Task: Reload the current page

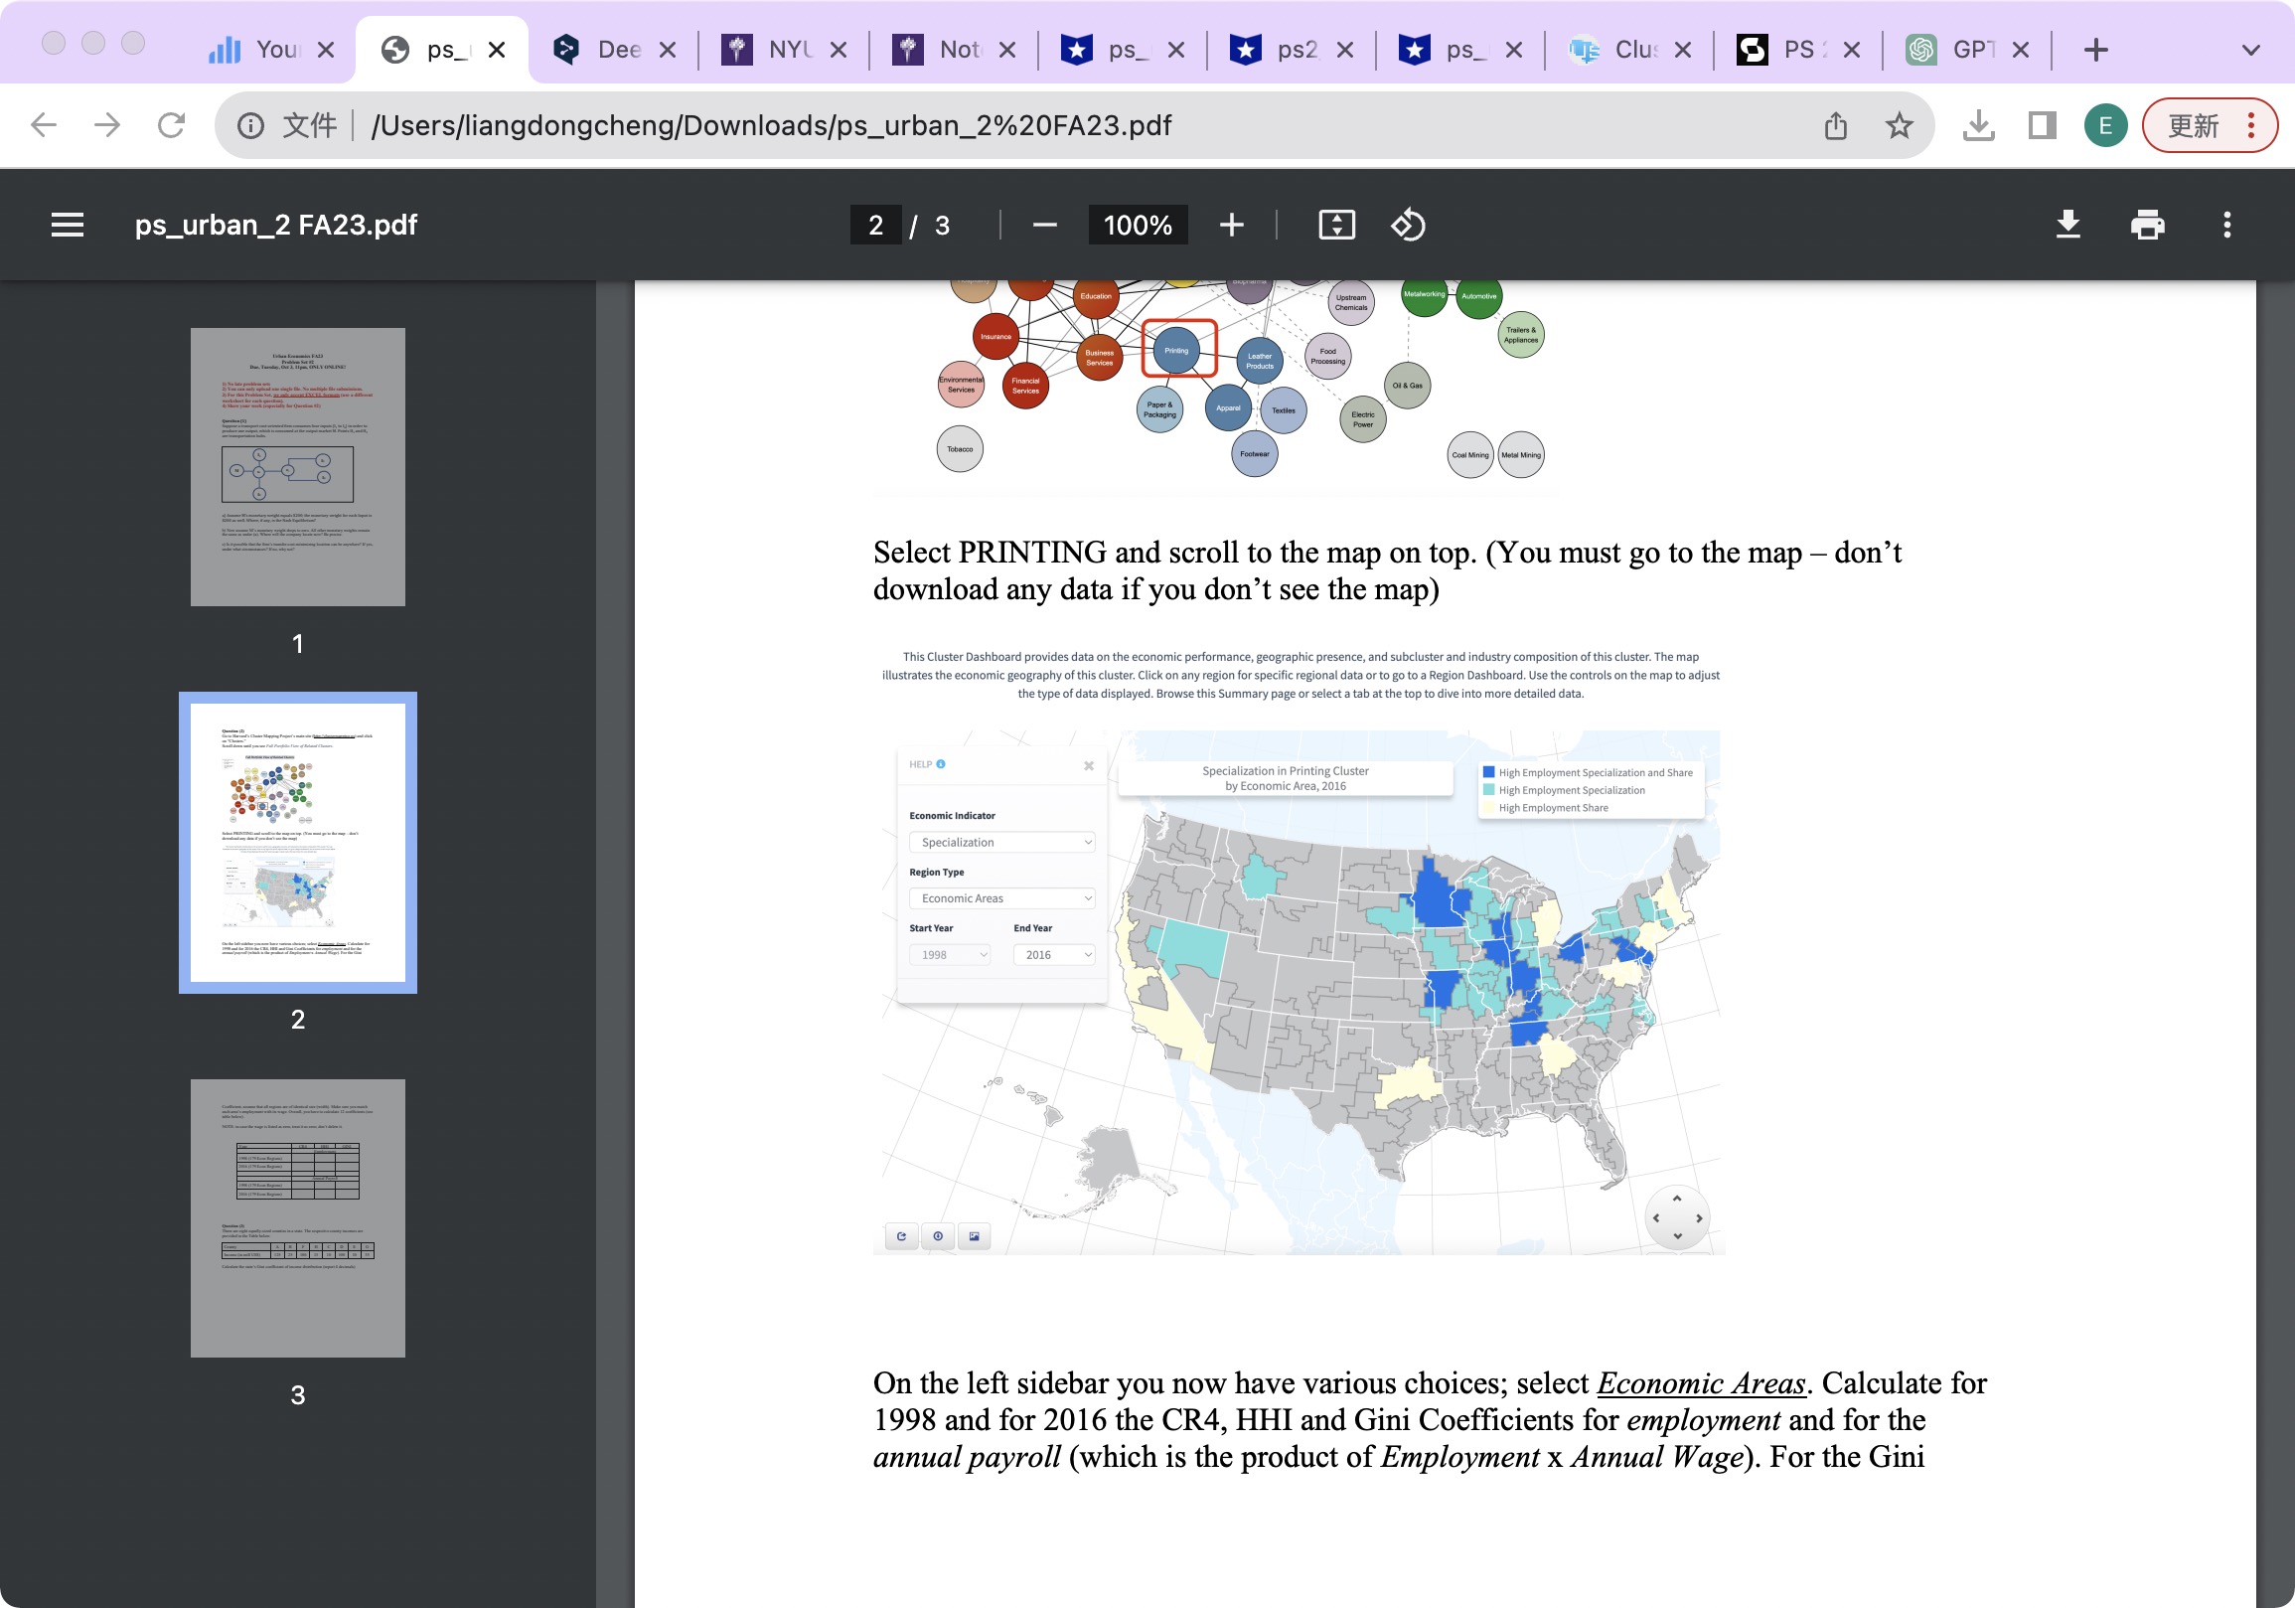Action: 171,125
